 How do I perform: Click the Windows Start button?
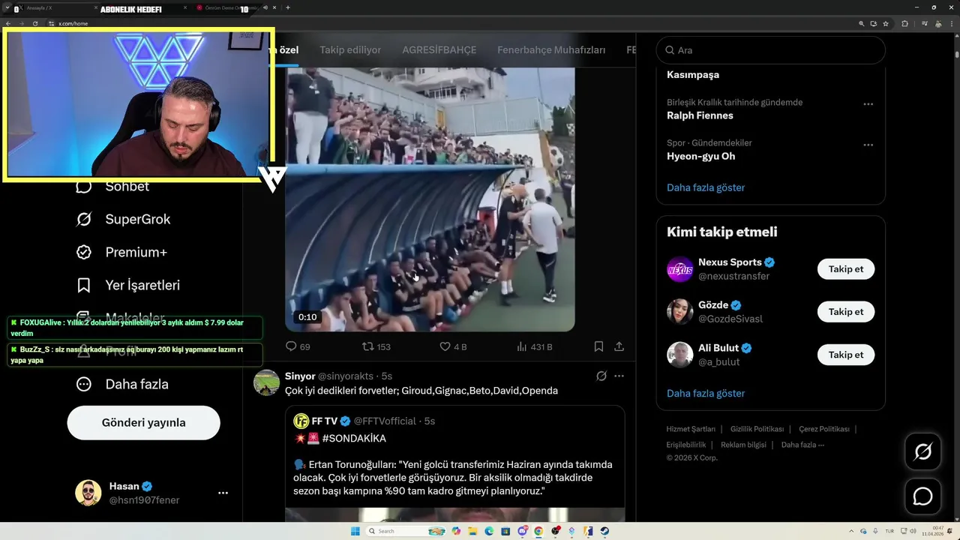355,531
